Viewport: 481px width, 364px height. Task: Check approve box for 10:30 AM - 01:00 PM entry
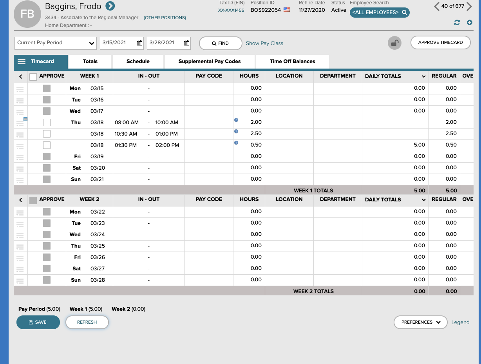click(47, 134)
